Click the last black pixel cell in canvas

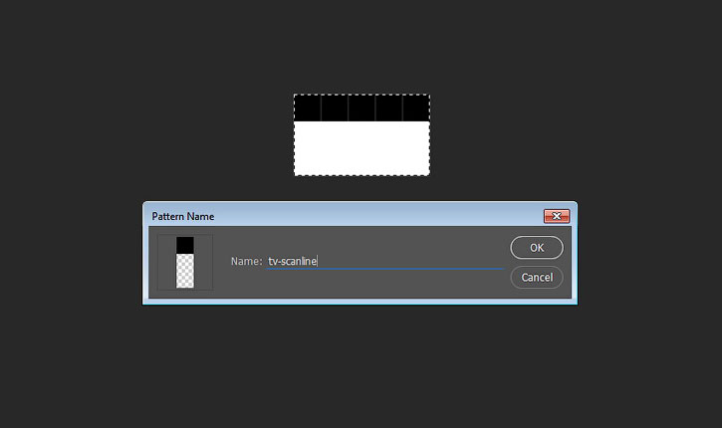click(416, 108)
